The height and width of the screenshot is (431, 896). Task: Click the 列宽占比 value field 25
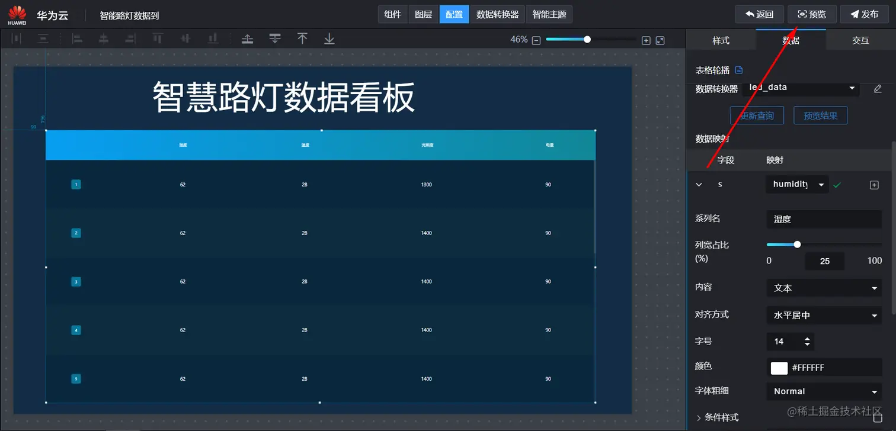point(824,261)
